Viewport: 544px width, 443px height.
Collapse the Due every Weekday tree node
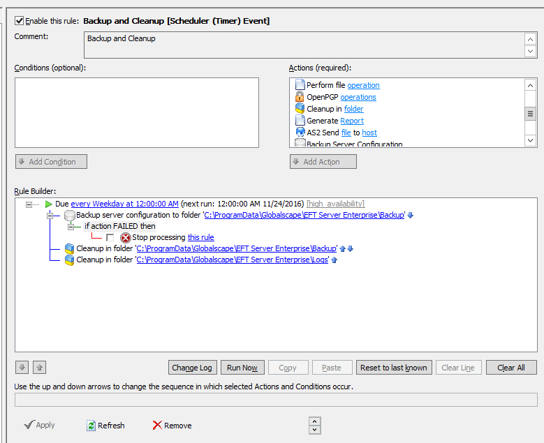pos(29,204)
